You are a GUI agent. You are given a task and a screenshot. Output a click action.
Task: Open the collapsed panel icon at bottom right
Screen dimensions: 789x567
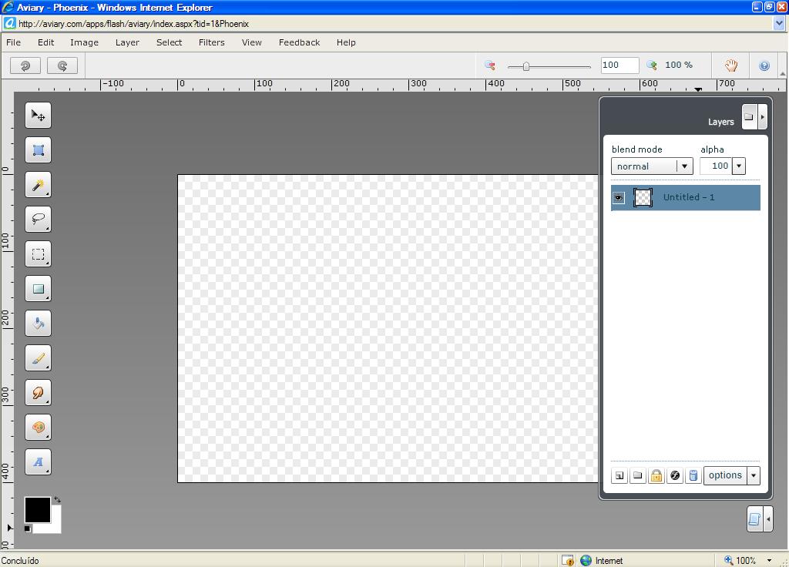point(755,518)
